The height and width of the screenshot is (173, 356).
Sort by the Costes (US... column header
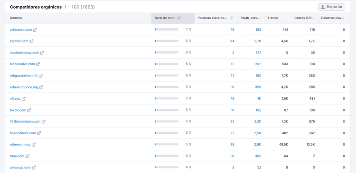pos(304,18)
